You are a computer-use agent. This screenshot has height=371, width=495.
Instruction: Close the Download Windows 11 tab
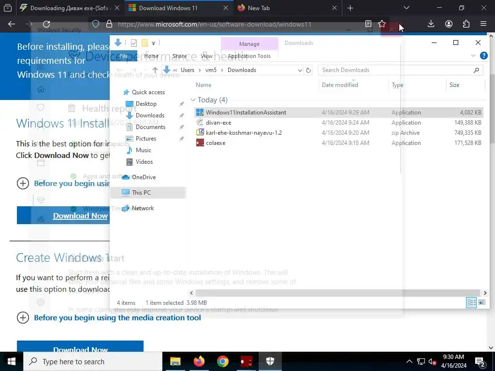[226, 8]
